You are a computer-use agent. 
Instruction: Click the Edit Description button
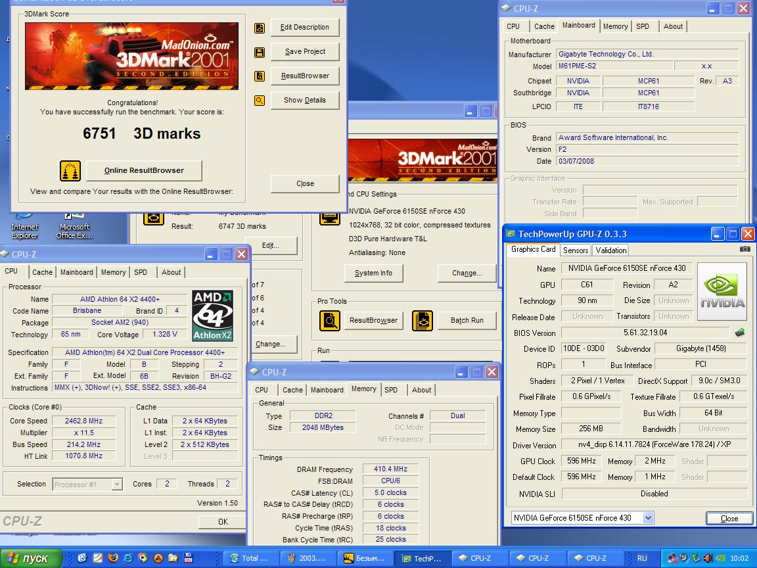pos(305,28)
